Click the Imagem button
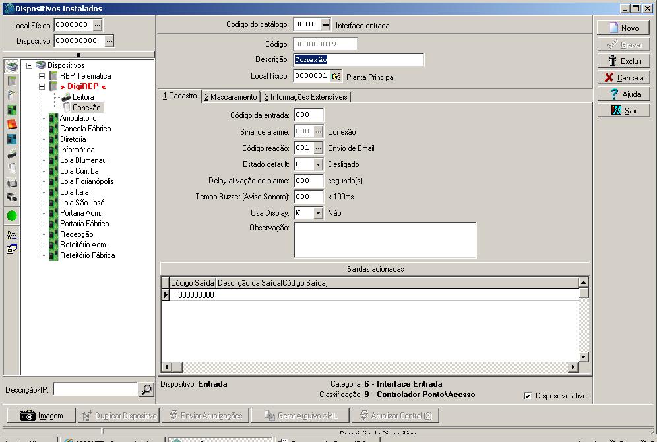Viewport: 657px width, 442px height. 42,416
